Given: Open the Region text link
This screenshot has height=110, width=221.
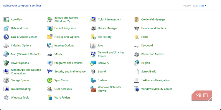Looking at the screenshot, I should [x=146, y=63].
